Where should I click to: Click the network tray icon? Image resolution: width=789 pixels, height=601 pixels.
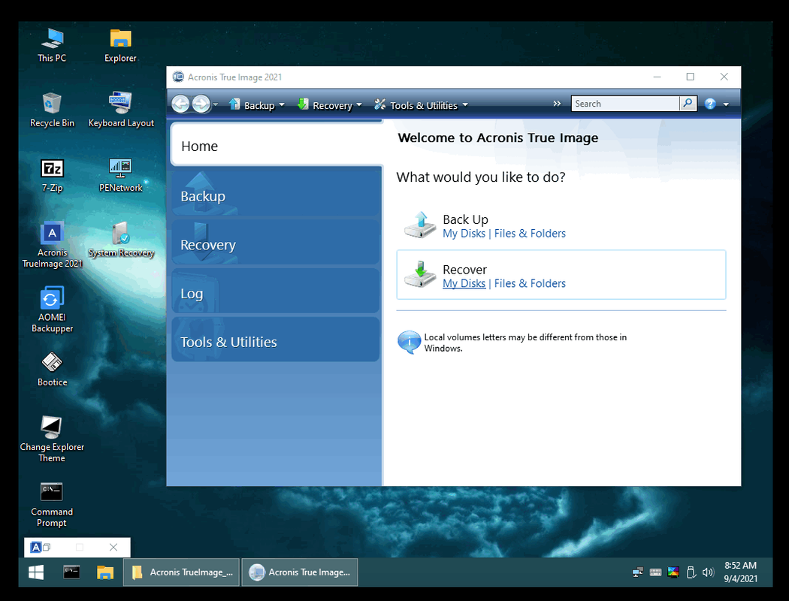(x=637, y=572)
